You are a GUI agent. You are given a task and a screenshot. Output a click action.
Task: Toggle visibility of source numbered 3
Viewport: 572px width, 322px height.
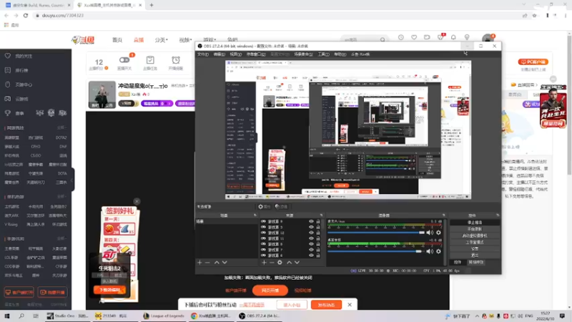(x=311, y=227)
